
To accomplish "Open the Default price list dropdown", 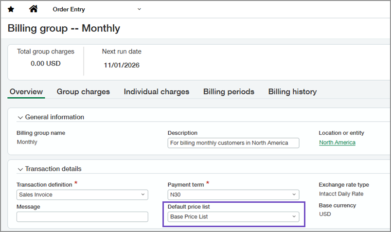I will click(233, 216).
